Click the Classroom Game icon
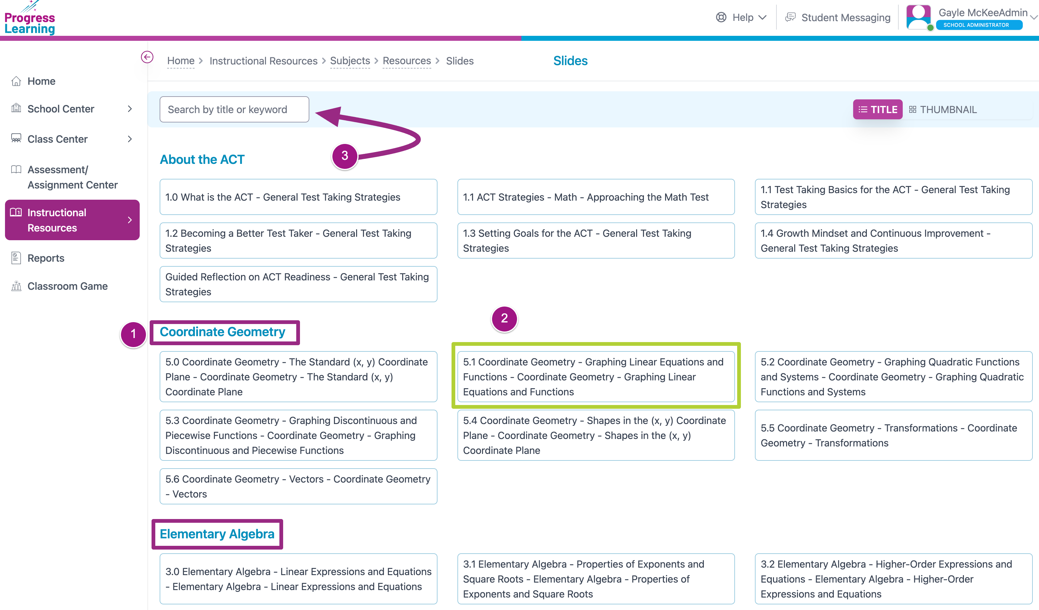This screenshot has width=1039, height=610. [x=16, y=286]
